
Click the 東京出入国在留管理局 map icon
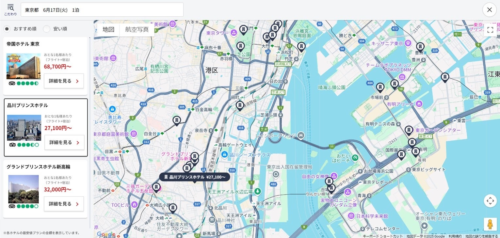276,174
